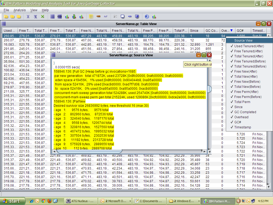Click the folder icon labeled N in toolbar
The image size is (273, 205).
(12, 17)
